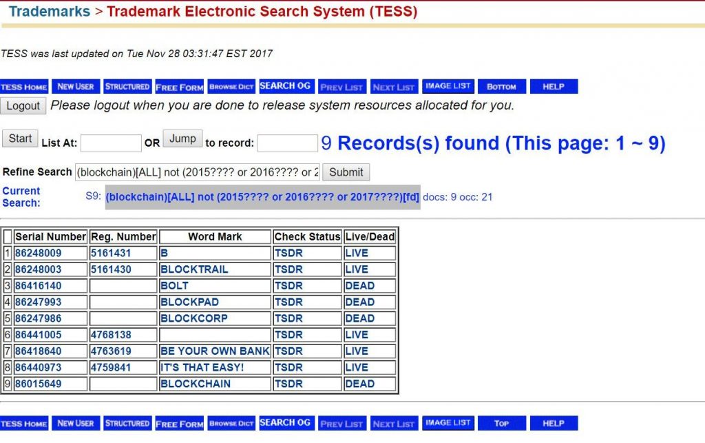This screenshot has height=443, width=705.
Task: Open the IT'S THAT EASY! word mark
Action: (x=202, y=367)
